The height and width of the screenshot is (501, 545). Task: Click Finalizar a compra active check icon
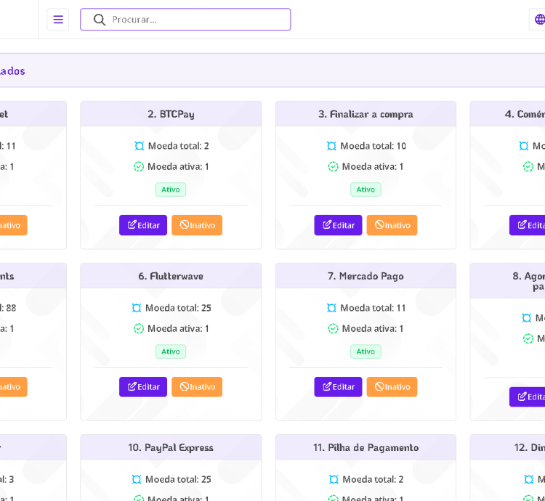pyautogui.click(x=334, y=167)
